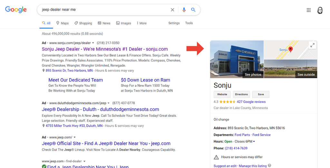Click help icon next to Manage this listing
The width and height of the screenshot is (330, 168).
click(269, 165)
